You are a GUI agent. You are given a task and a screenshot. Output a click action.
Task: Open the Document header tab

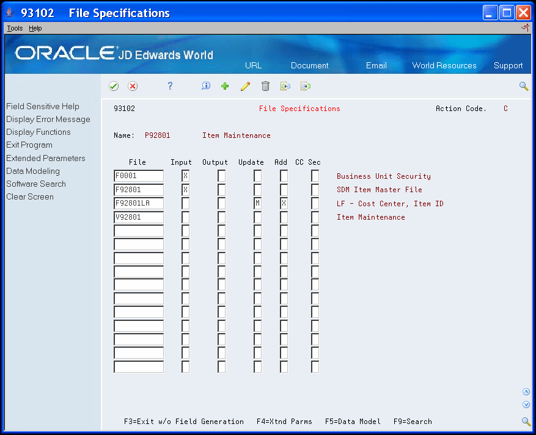[x=309, y=65]
